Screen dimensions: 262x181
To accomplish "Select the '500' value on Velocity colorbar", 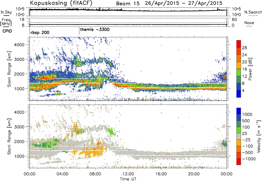I will [x=246, y=121].
